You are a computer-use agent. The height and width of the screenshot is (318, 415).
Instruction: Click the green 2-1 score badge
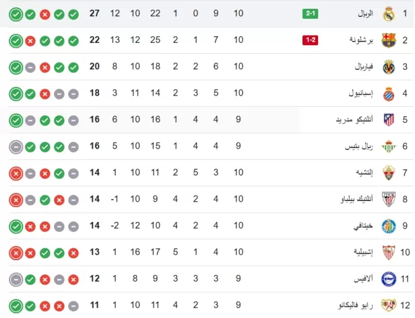(311, 13)
